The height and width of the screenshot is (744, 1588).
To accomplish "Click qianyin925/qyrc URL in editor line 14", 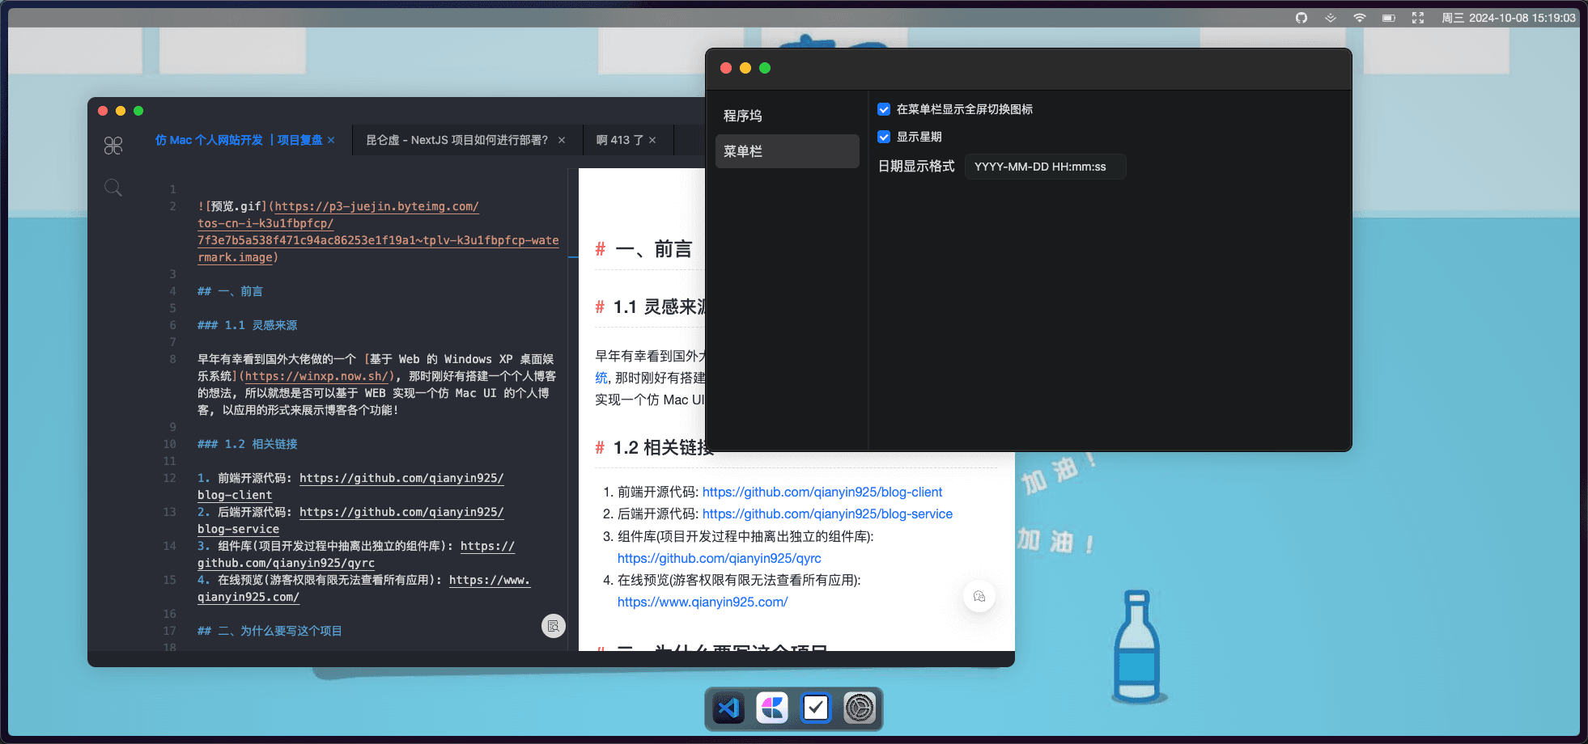I will tap(487, 546).
